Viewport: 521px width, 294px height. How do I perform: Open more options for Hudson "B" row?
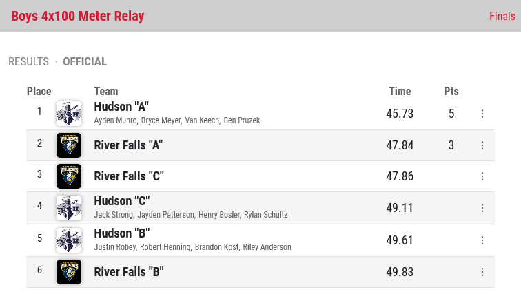click(482, 240)
